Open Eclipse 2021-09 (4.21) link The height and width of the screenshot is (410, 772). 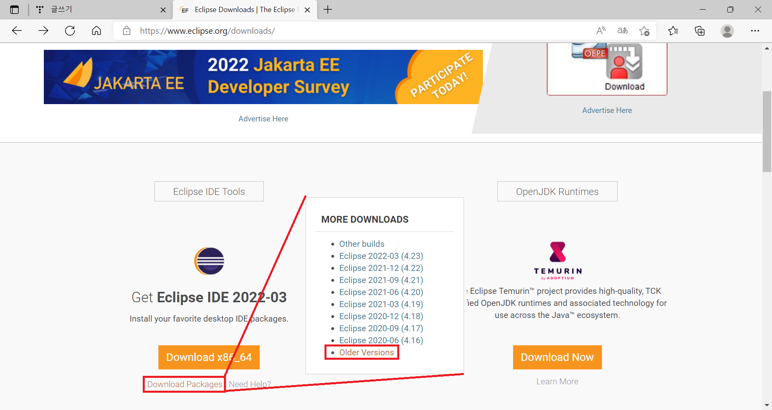(381, 280)
